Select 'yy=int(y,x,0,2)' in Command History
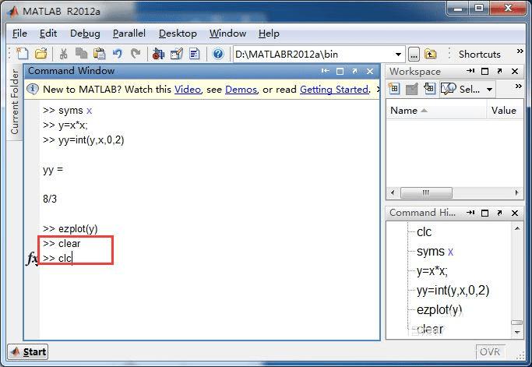 [x=453, y=291]
